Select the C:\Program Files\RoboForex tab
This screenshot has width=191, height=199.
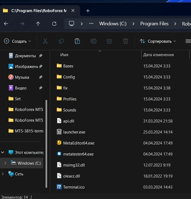click(40, 11)
